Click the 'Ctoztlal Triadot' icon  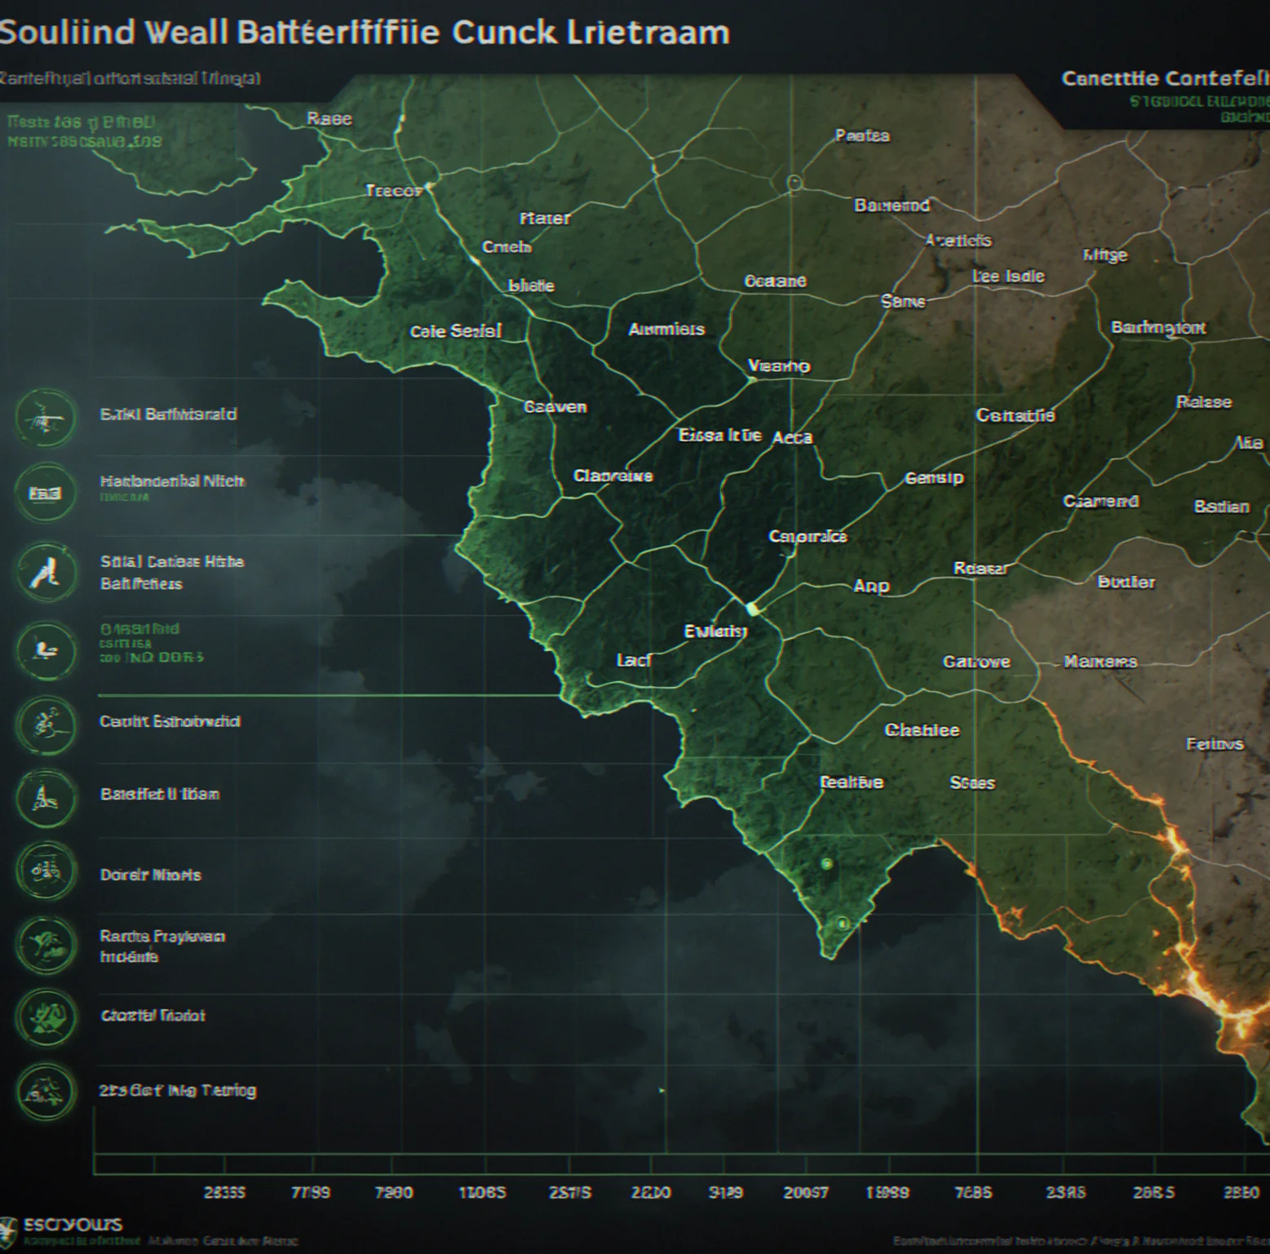tap(46, 1017)
